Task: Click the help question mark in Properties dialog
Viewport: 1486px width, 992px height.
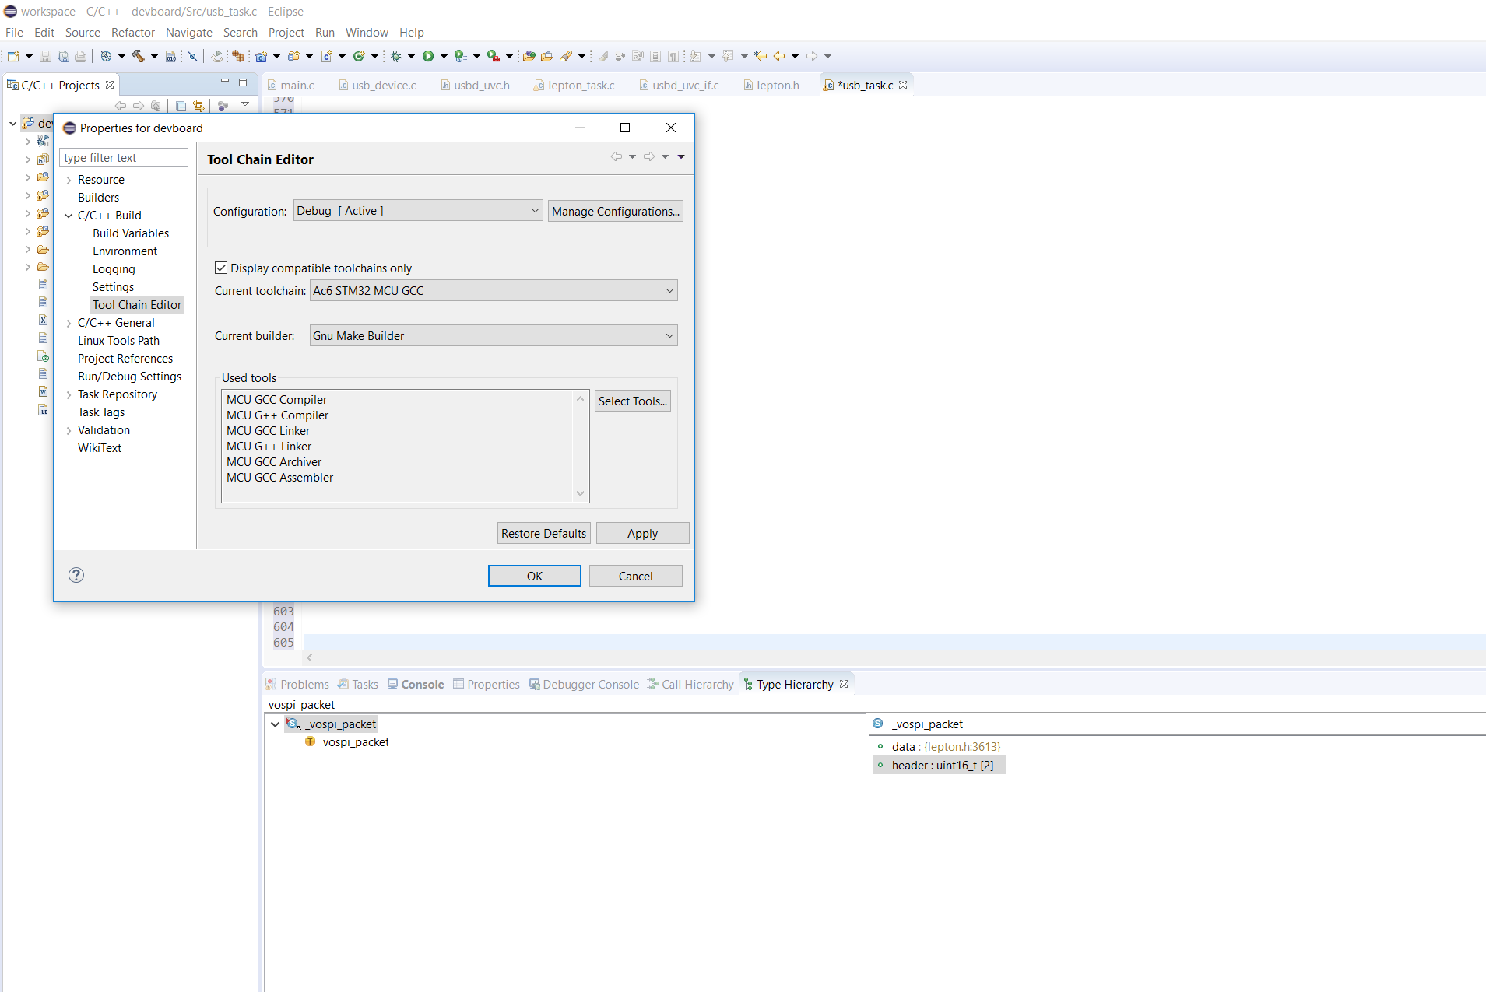Action: [x=76, y=575]
